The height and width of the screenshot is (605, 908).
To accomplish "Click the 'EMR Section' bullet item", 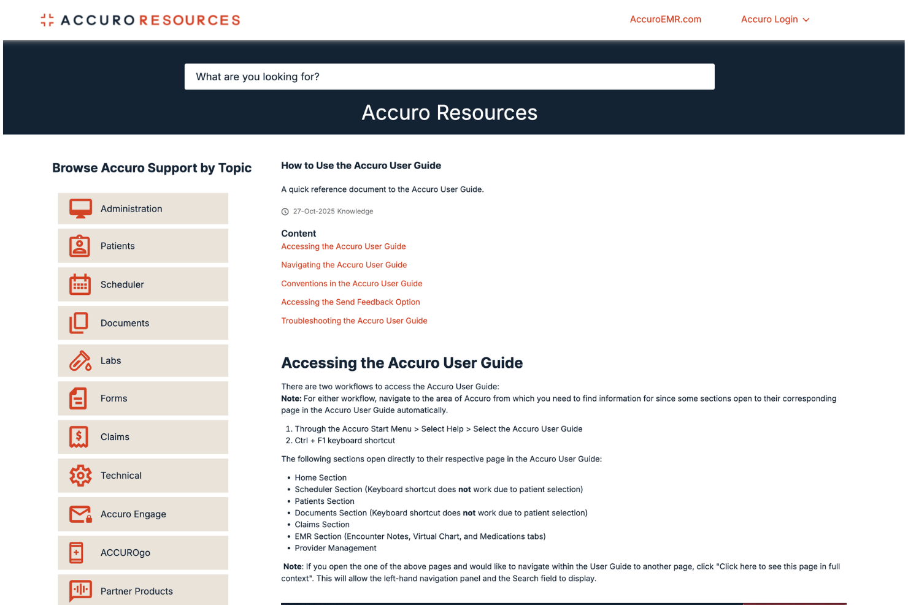I will (420, 536).
